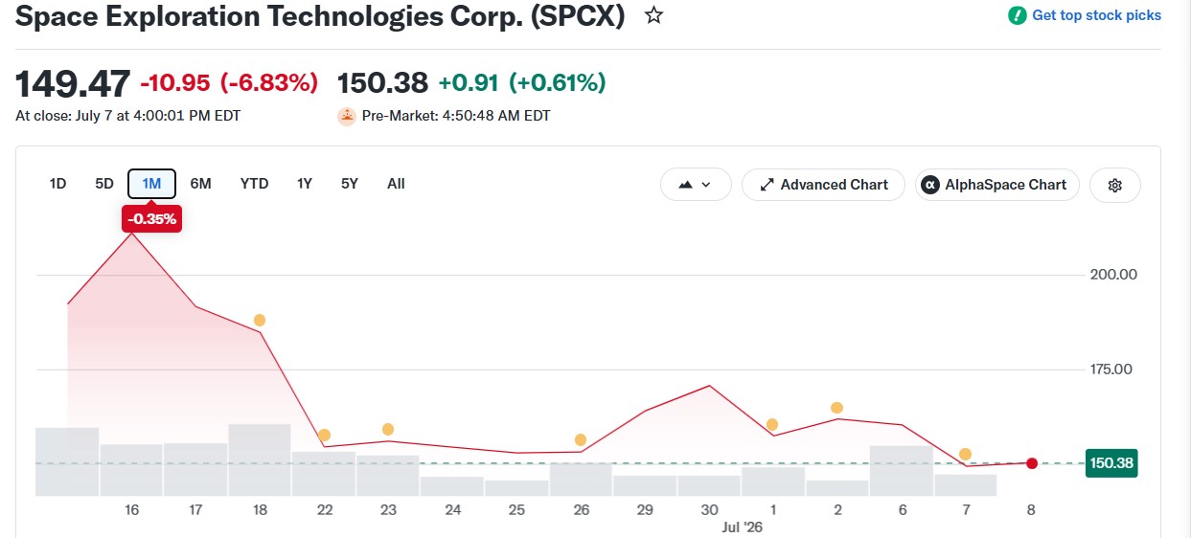Click the green Get top stock picks icon
Viewport: 1191px width, 538px height.
[1017, 15]
